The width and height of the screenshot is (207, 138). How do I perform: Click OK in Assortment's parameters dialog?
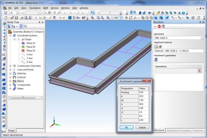(x=126, y=127)
